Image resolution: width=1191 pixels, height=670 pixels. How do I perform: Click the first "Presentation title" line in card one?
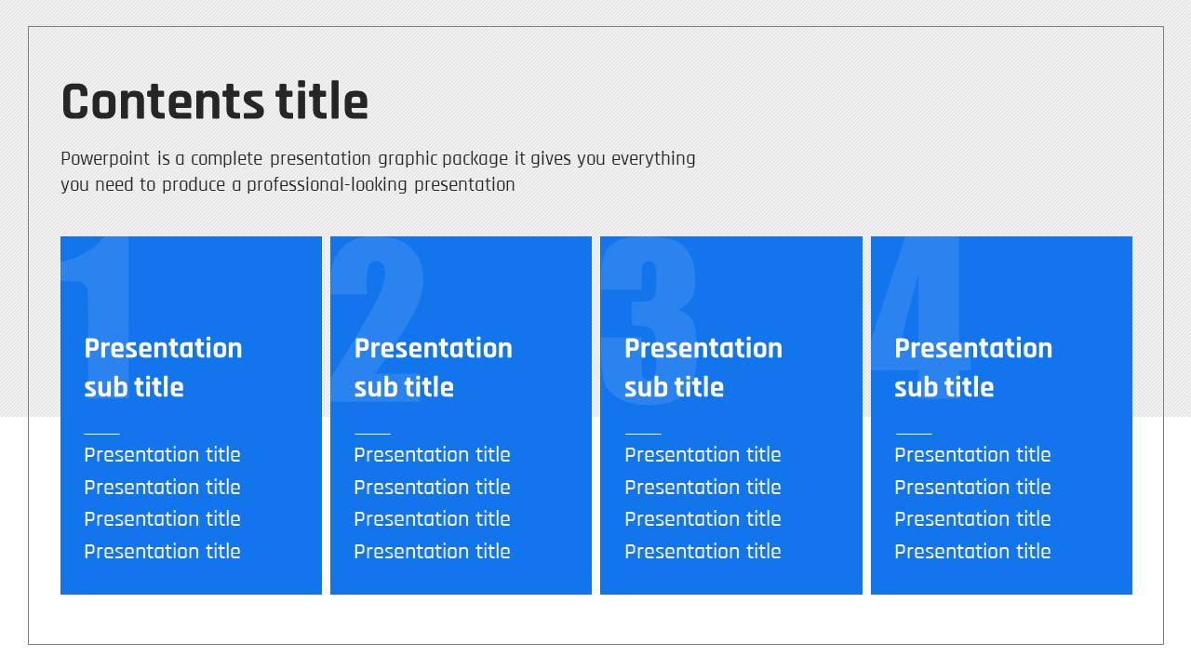[162, 455]
